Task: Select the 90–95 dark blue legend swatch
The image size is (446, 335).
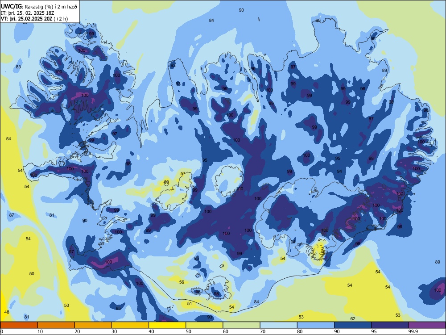Action: click(x=353, y=325)
